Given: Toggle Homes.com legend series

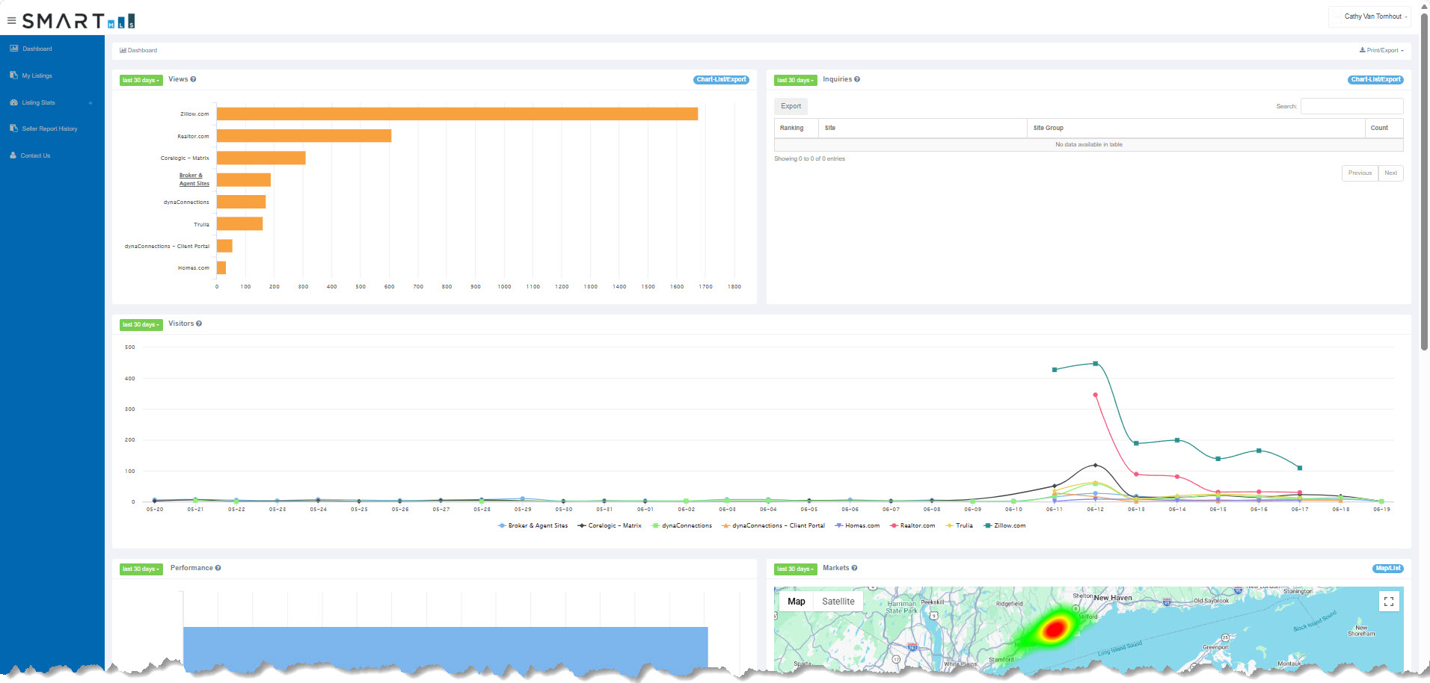Looking at the screenshot, I should pyautogui.click(x=857, y=525).
